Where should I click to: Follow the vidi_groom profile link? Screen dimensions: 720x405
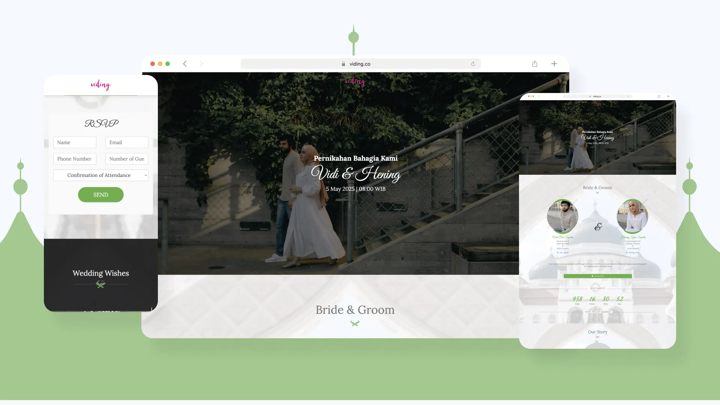tap(564, 253)
